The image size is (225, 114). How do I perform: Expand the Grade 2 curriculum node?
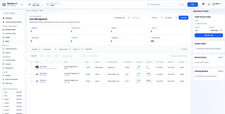point(3,103)
